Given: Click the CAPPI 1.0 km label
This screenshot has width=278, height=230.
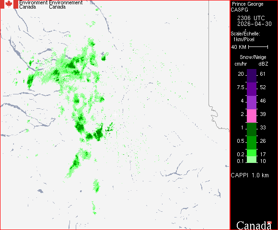Looking at the screenshot, I should pyautogui.click(x=250, y=175).
